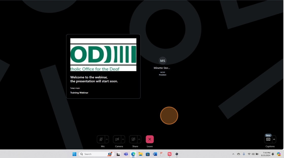Viewport: 284px width, 158px height.
Task: Select the Minette Ster... participant name
Action: (x=162, y=68)
